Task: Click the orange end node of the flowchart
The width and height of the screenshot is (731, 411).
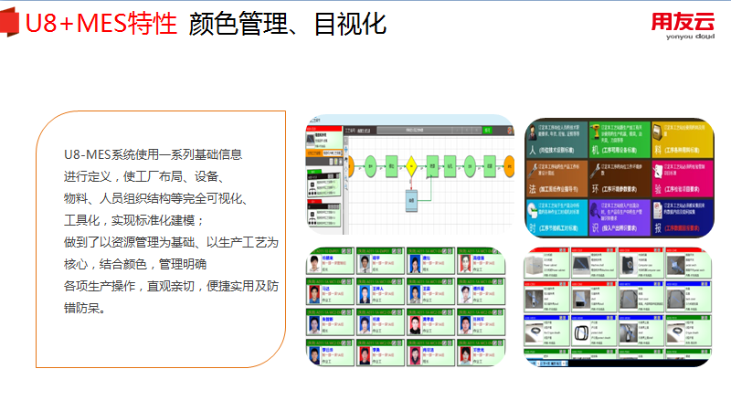Action: (509, 167)
